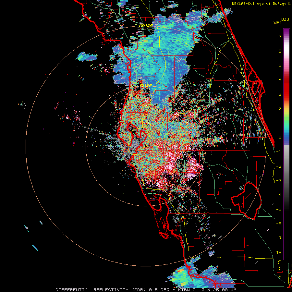Click the -6 value on the color scale
The image size is (292, 292).
[x=279, y=224]
